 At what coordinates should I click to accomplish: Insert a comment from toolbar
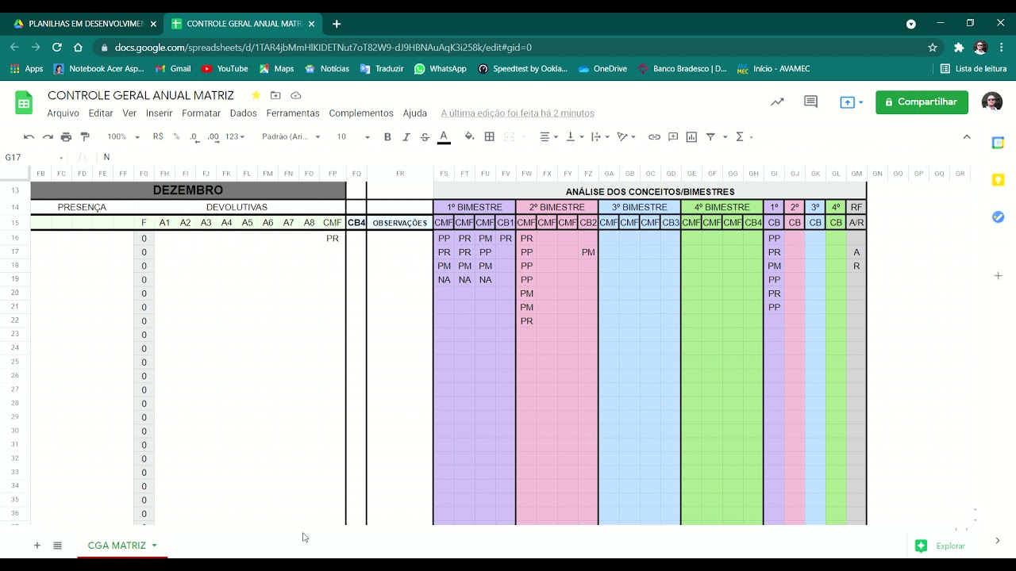click(x=673, y=137)
